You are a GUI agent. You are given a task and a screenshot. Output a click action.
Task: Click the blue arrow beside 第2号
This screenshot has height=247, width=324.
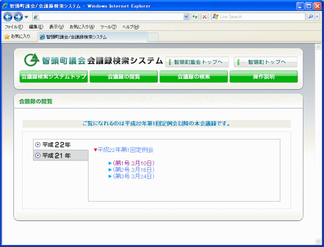click(x=110, y=170)
